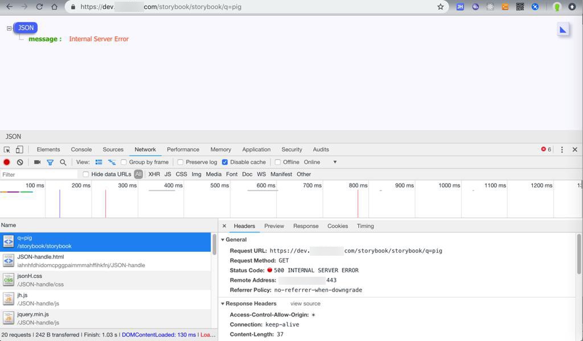This screenshot has width=583, height=341.
Task: Show the overview waterfall view icon
Action: click(112, 162)
